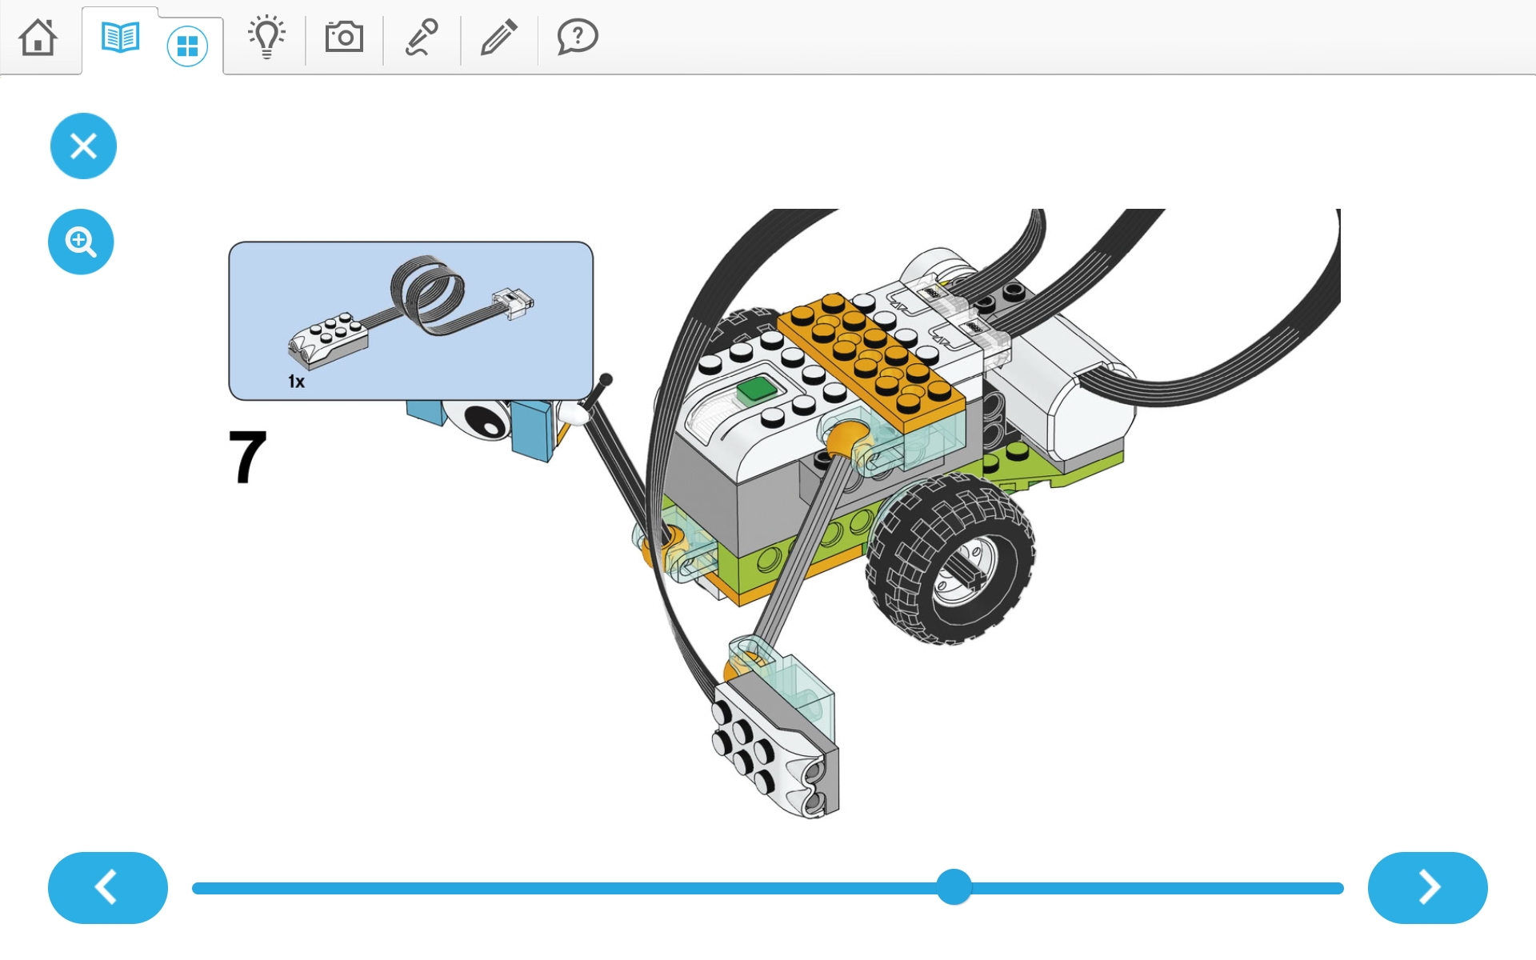Click the sensor part callout box
This screenshot has height=960, width=1536.
coord(411,321)
